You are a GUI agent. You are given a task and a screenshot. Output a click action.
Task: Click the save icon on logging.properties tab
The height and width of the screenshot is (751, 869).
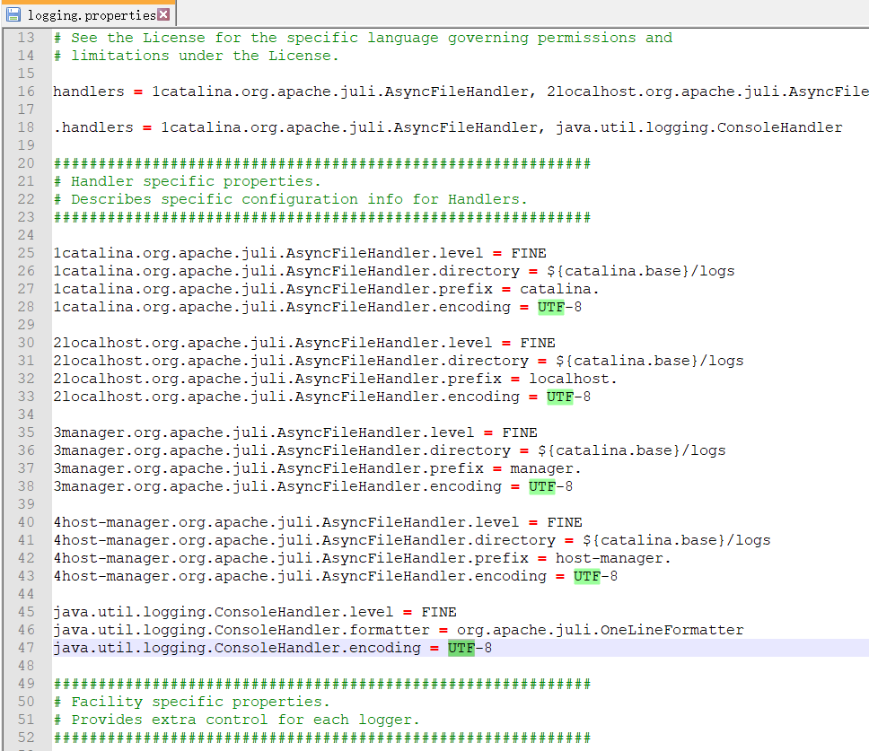[13, 14]
